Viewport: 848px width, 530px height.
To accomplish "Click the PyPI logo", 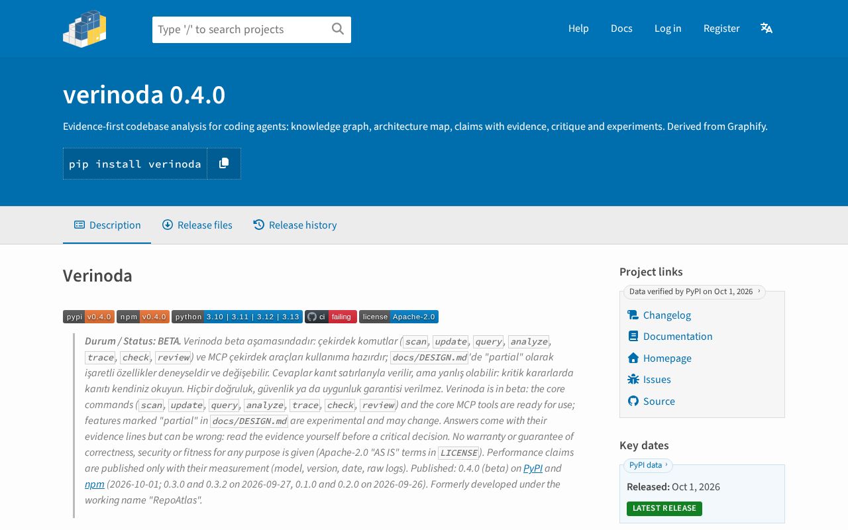I will (x=85, y=28).
